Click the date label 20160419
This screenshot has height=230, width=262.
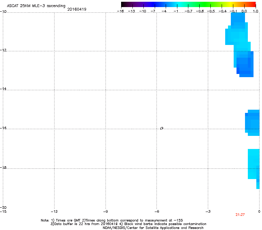pos(77,9)
